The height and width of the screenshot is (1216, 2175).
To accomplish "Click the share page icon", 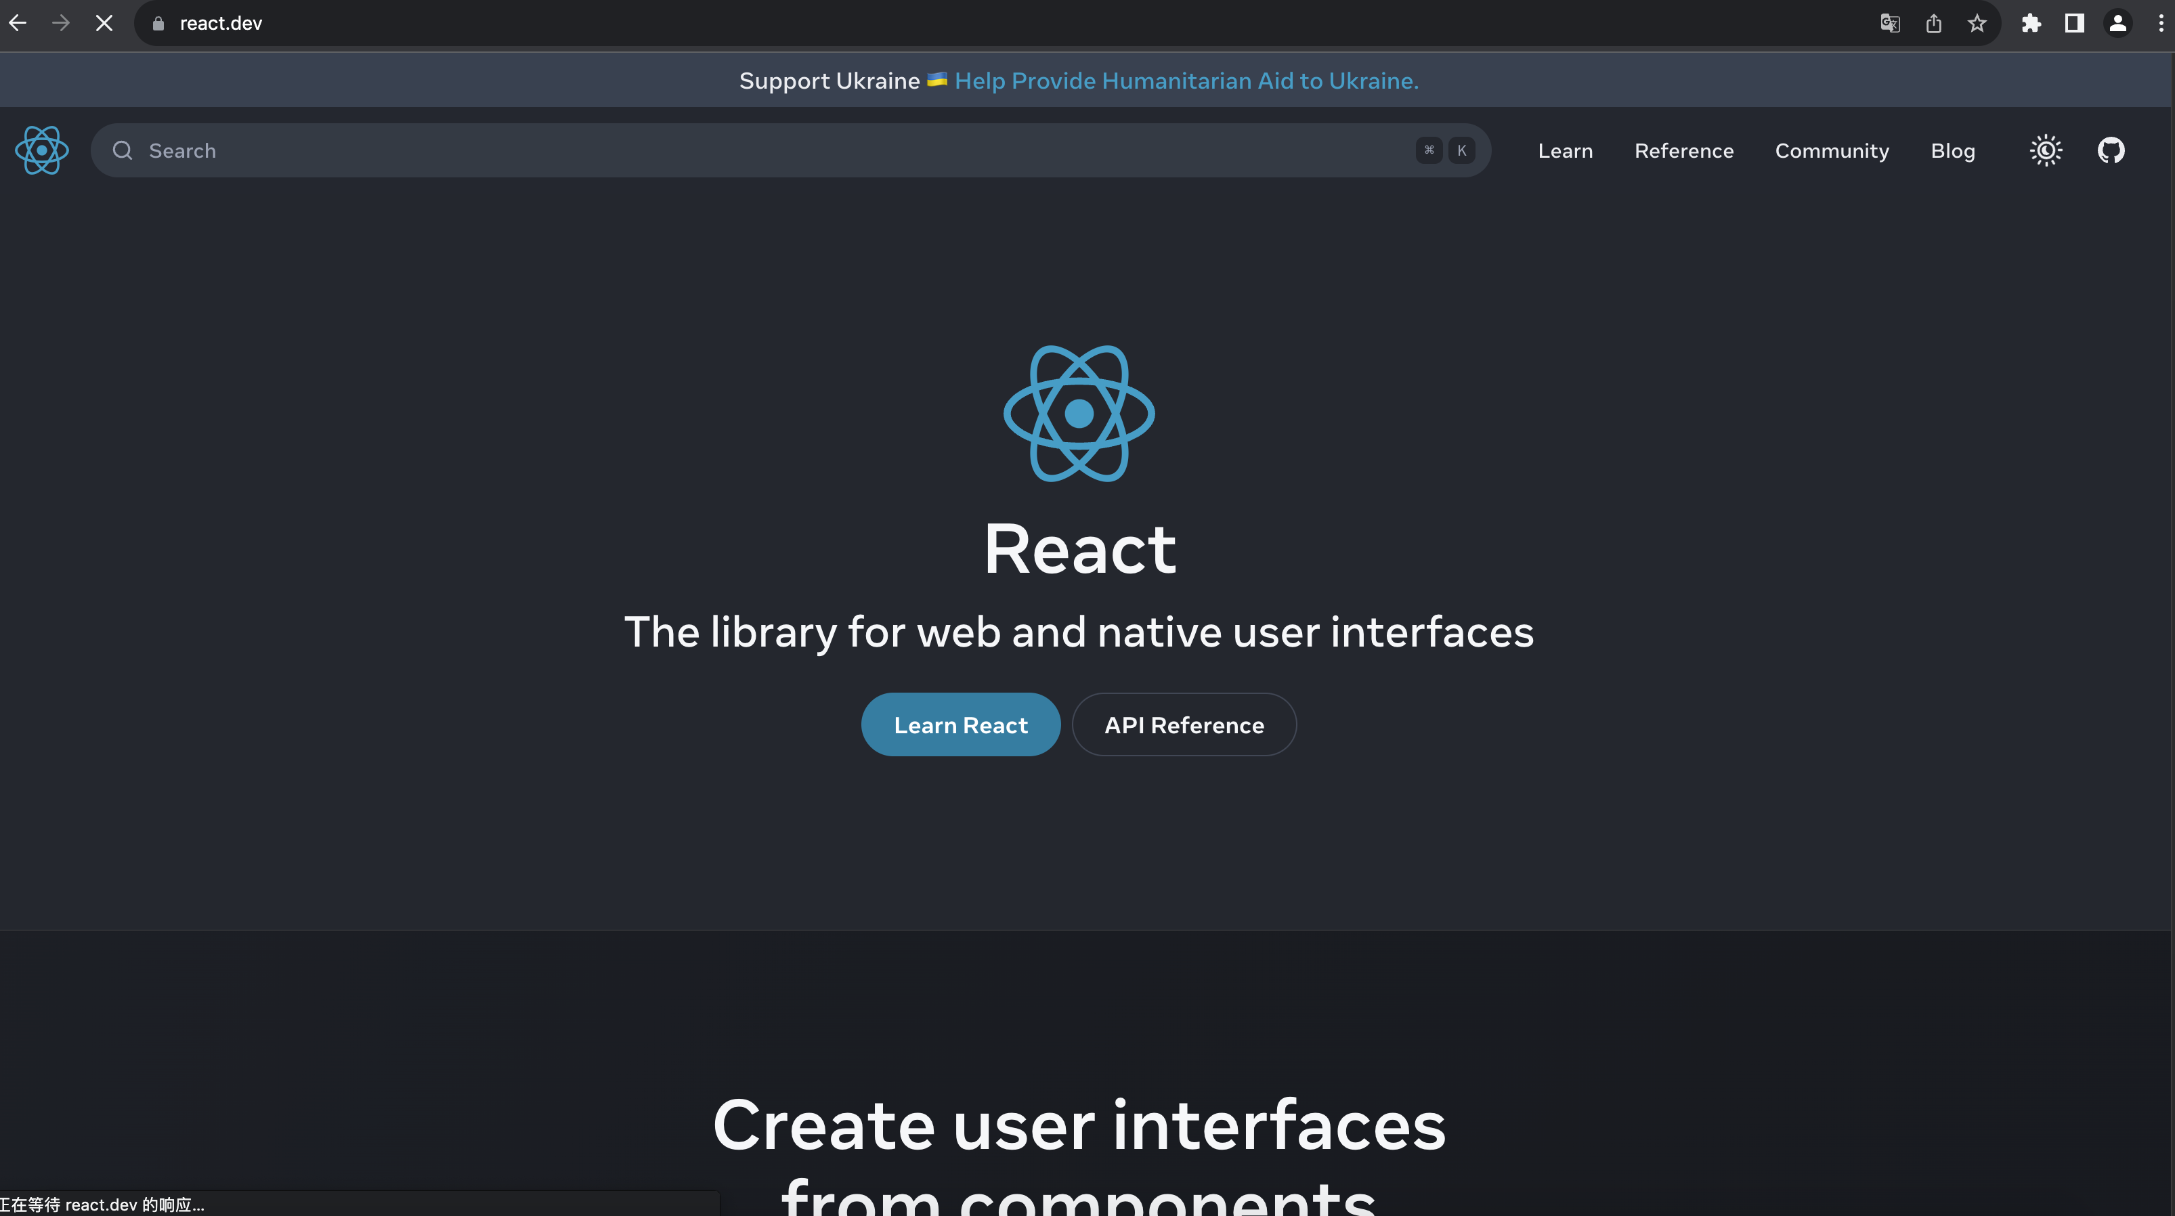I will (1933, 24).
